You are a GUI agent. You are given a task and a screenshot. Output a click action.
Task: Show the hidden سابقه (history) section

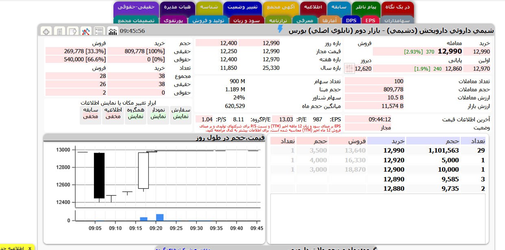[x=91, y=113]
